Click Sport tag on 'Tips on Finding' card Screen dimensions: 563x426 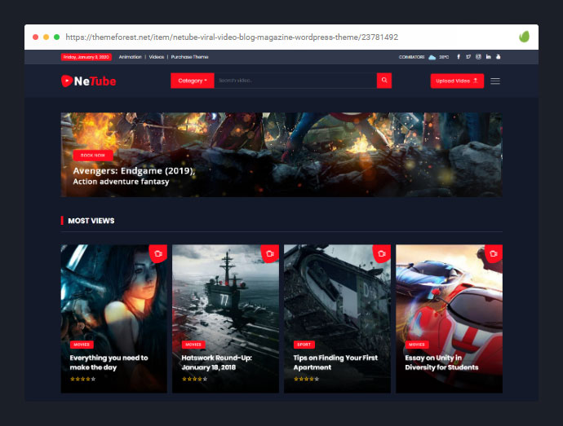[x=304, y=345]
